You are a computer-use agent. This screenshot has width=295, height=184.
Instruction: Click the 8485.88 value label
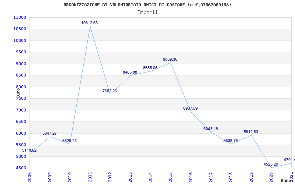coord(130,72)
